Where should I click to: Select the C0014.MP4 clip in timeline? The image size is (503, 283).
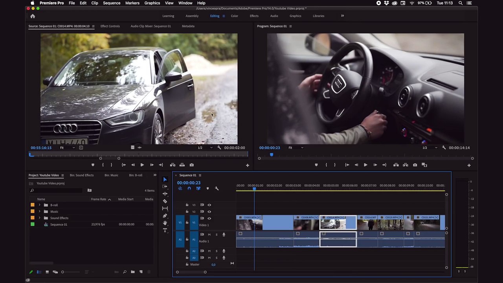[x=338, y=223]
